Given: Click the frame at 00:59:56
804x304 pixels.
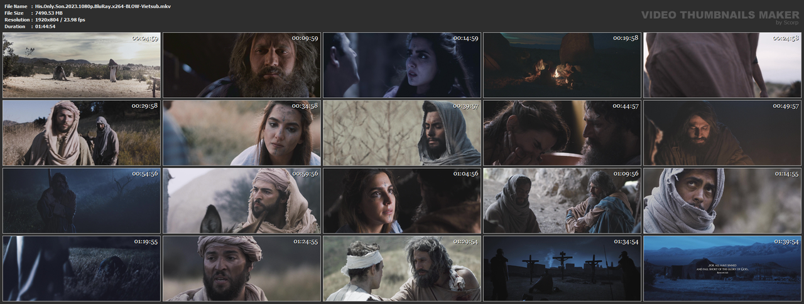Looking at the screenshot, I should pos(242,201).
